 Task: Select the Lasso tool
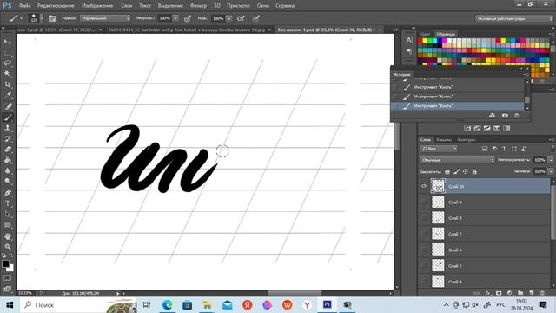pyautogui.click(x=8, y=63)
